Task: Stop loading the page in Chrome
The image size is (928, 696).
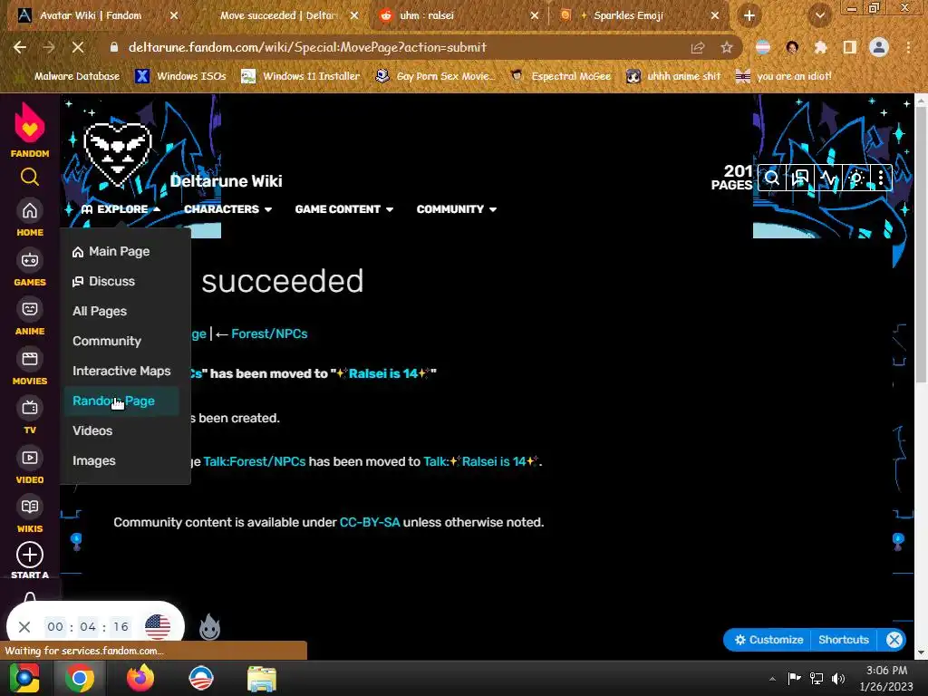Action: click(x=78, y=47)
